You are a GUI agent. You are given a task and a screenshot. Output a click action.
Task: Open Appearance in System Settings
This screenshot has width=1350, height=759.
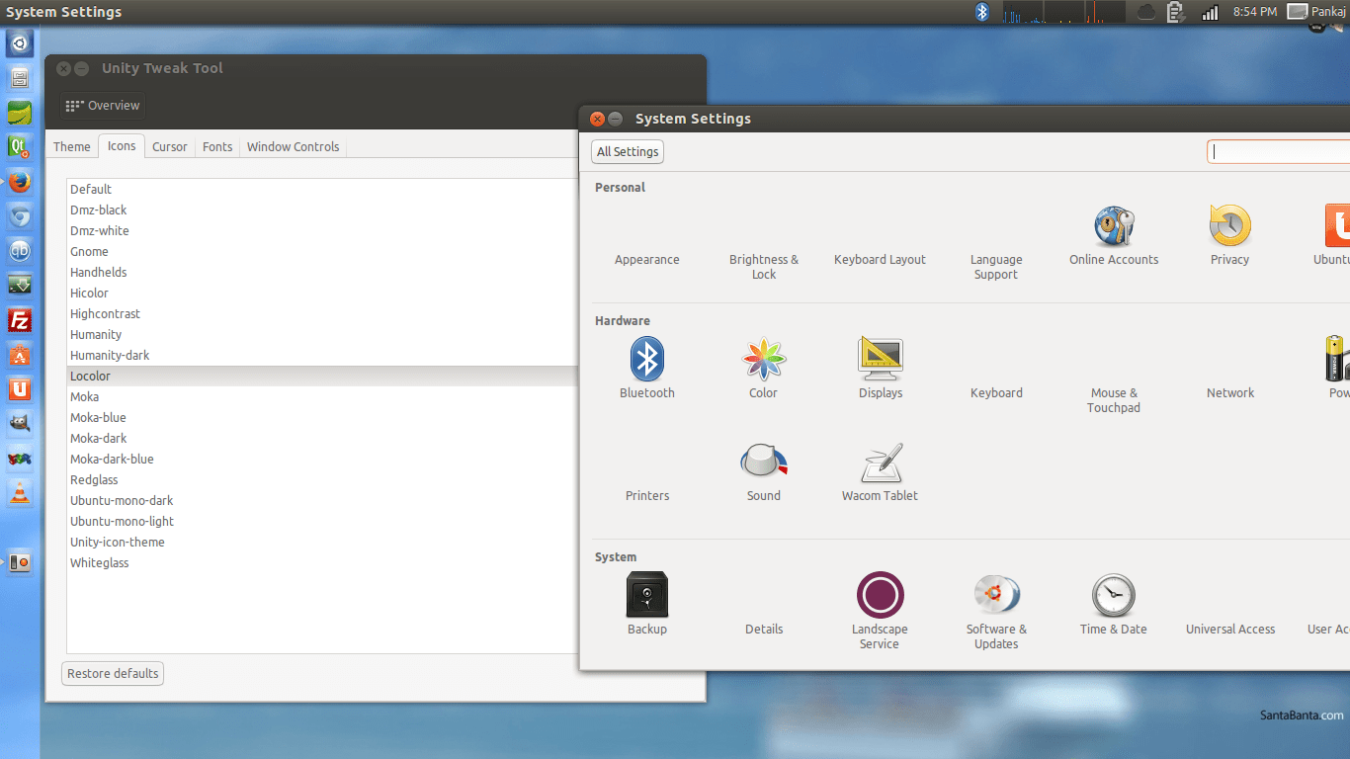(647, 259)
